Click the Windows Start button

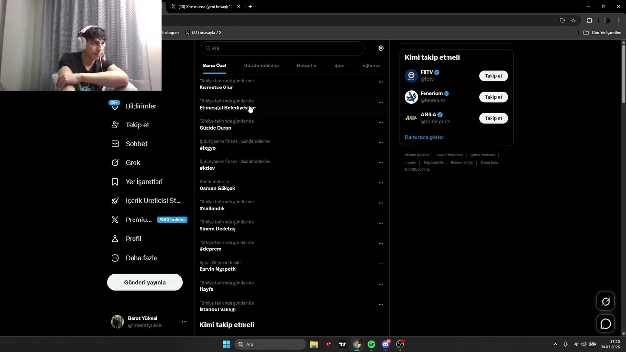click(x=226, y=344)
